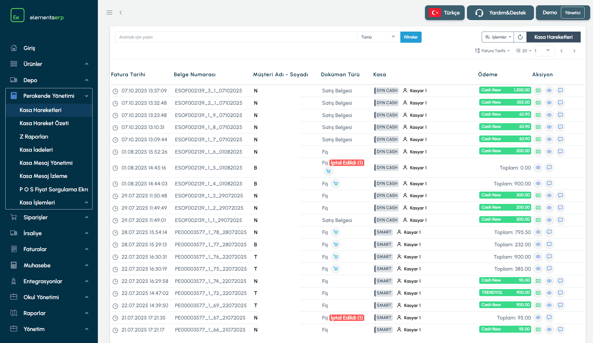Click the cart icon on the PE00003577_1_78_28072025 row
This screenshot has height=343, width=593.
point(336,232)
